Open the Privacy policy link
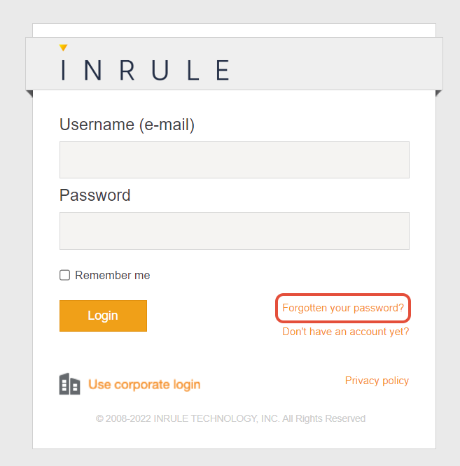The image size is (460, 466). (377, 381)
